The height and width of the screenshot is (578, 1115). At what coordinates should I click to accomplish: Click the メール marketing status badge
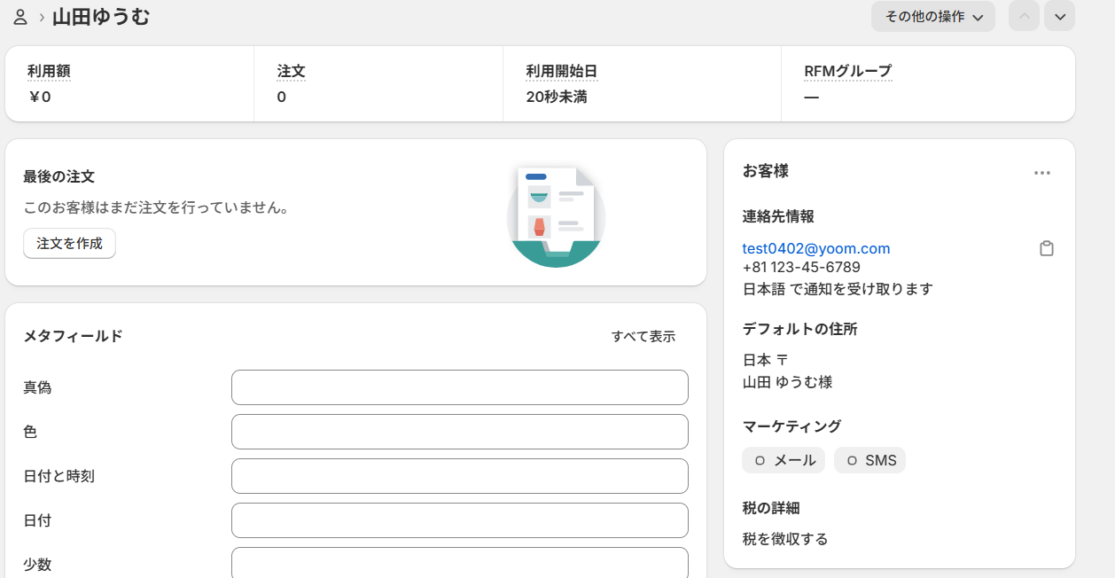pyautogui.click(x=784, y=461)
